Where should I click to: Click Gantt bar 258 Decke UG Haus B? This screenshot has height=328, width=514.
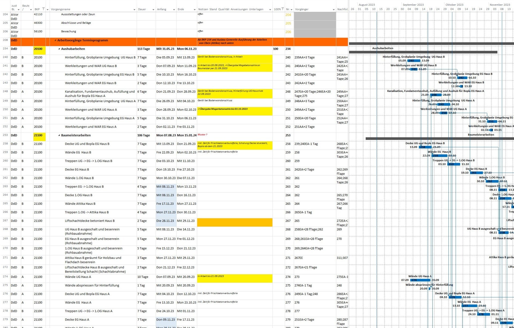coord(425,147)
